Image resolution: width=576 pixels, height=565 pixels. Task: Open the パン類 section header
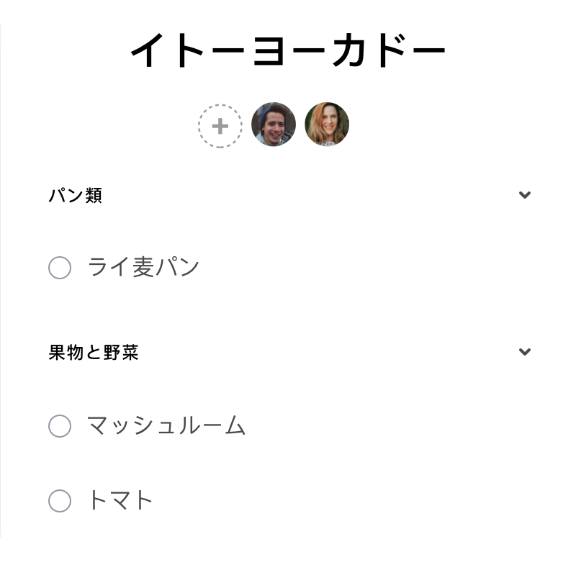point(75,195)
